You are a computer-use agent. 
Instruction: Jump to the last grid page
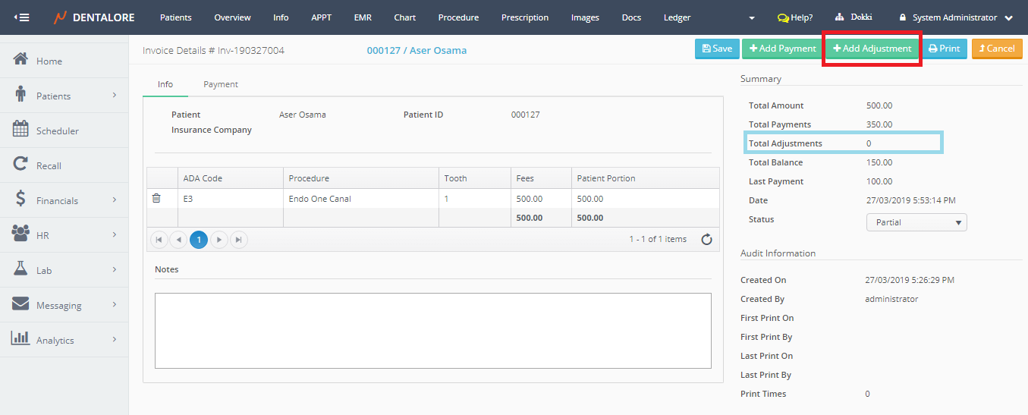(238, 240)
